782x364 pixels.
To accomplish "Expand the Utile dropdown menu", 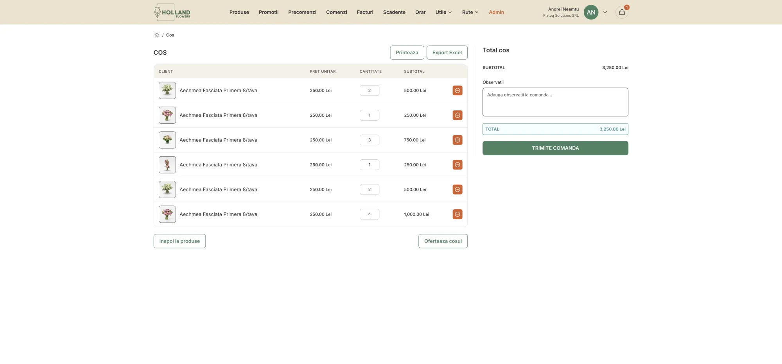I will coord(443,12).
